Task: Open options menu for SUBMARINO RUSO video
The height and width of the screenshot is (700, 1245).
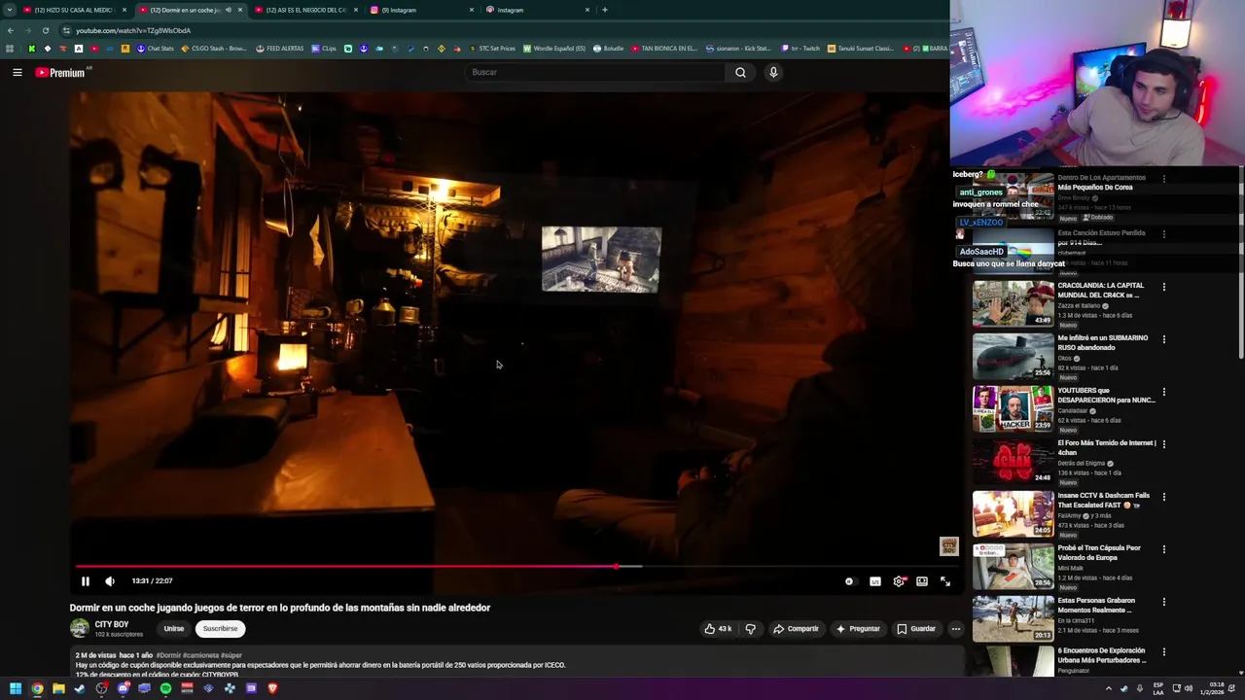Action: point(1163,339)
